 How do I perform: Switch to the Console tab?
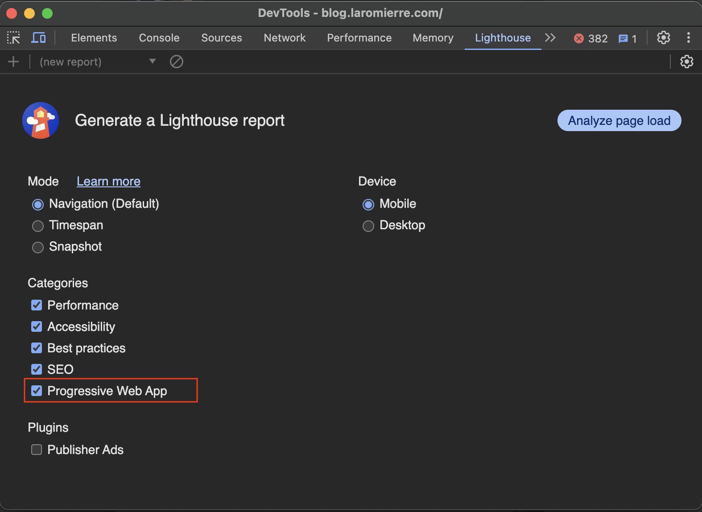coord(159,38)
